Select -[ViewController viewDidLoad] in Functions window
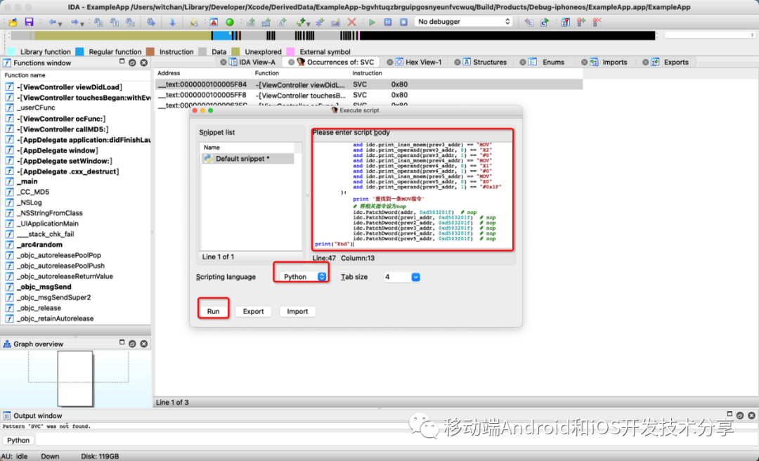 pos(75,87)
